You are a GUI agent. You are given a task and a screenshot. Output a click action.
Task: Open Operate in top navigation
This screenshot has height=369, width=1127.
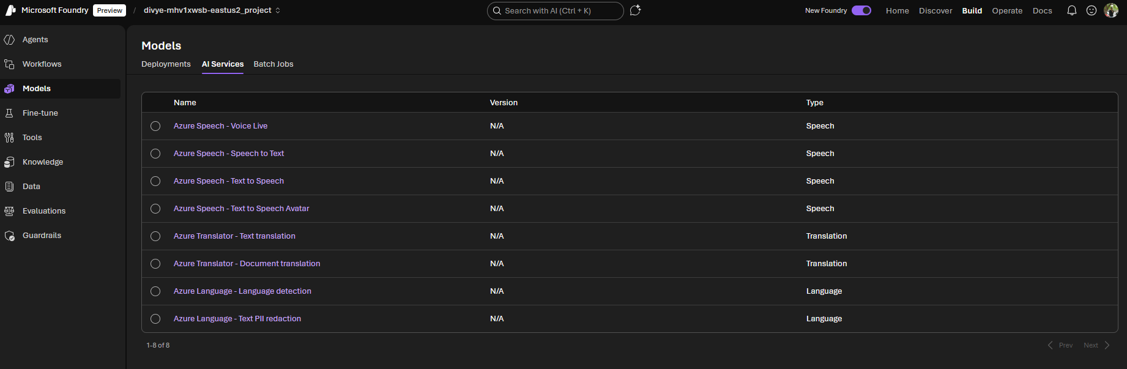point(1007,11)
